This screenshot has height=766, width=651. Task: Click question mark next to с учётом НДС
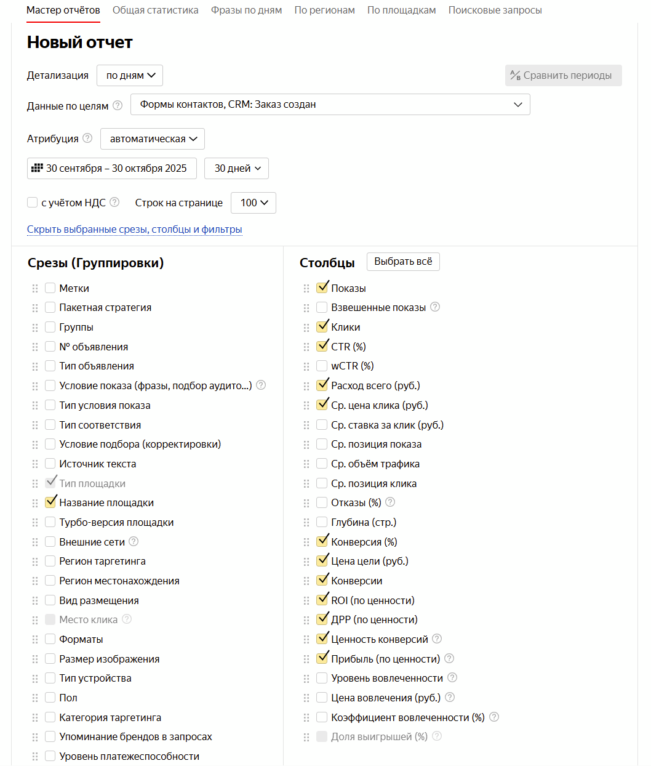(114, 202)
